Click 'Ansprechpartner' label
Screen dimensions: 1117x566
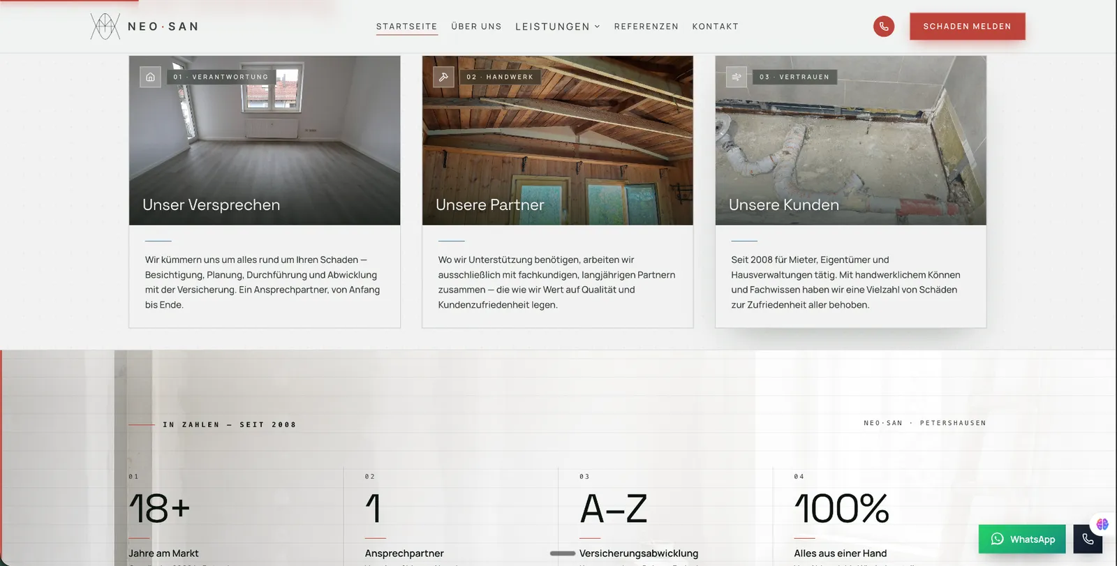click(404, 553)
